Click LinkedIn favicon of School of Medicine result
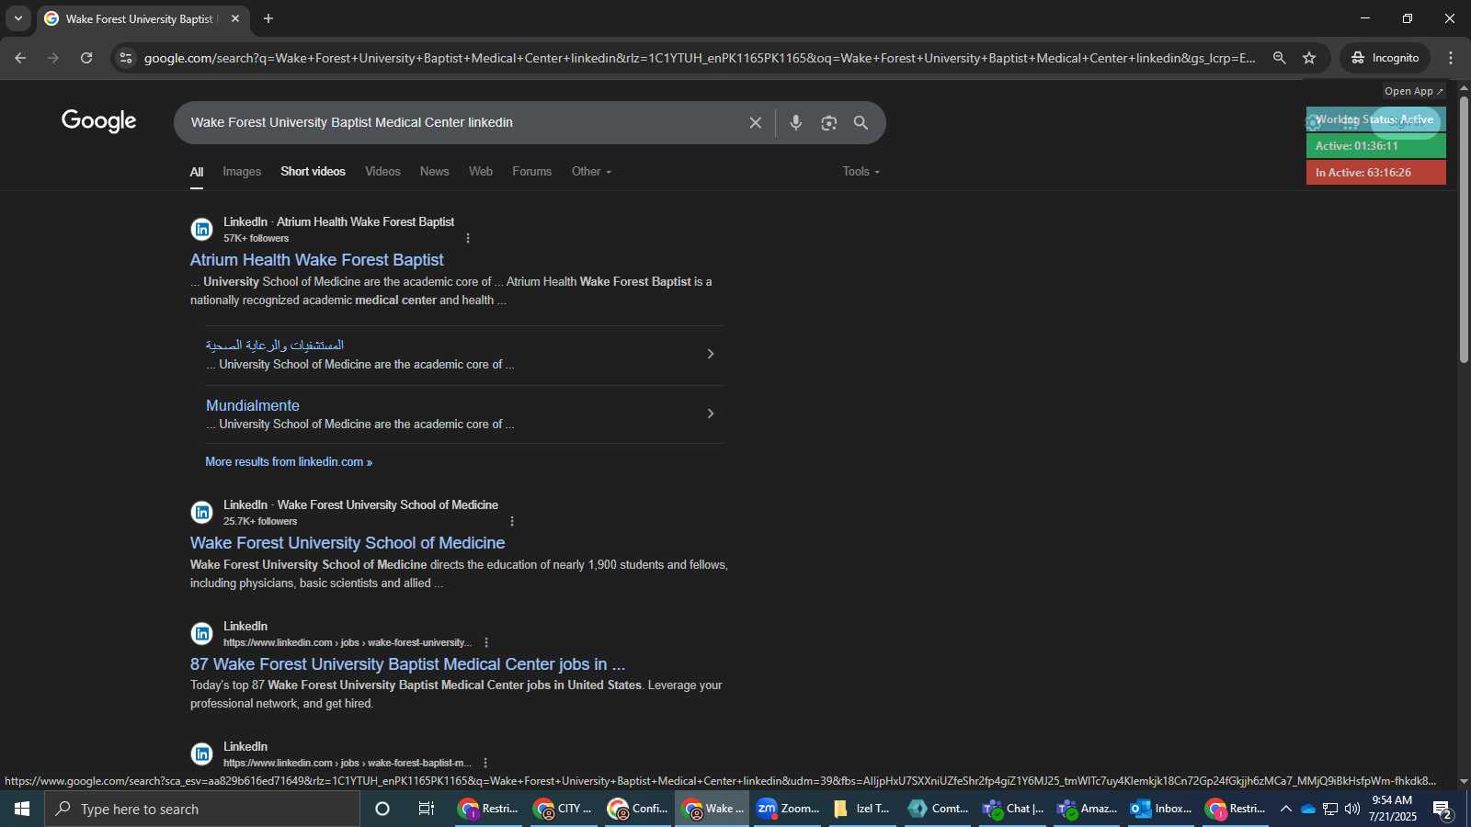Screen dimensions: 1471x827 [201, 513]
